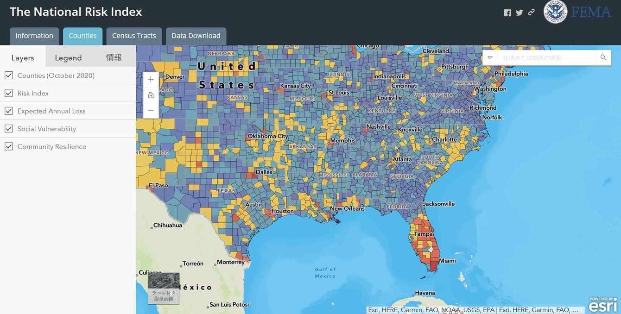
Task: Open the Legend panel tab
Action: point(68,58)
